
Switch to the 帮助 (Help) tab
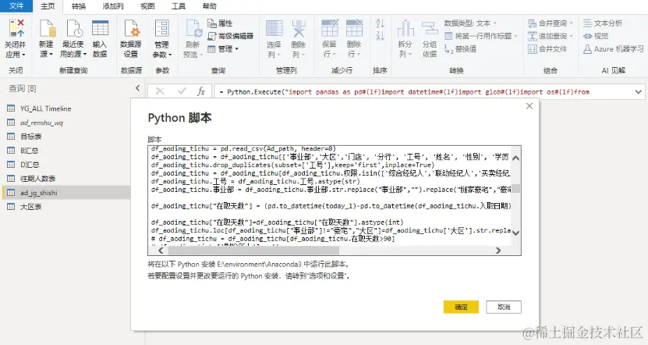210,6
